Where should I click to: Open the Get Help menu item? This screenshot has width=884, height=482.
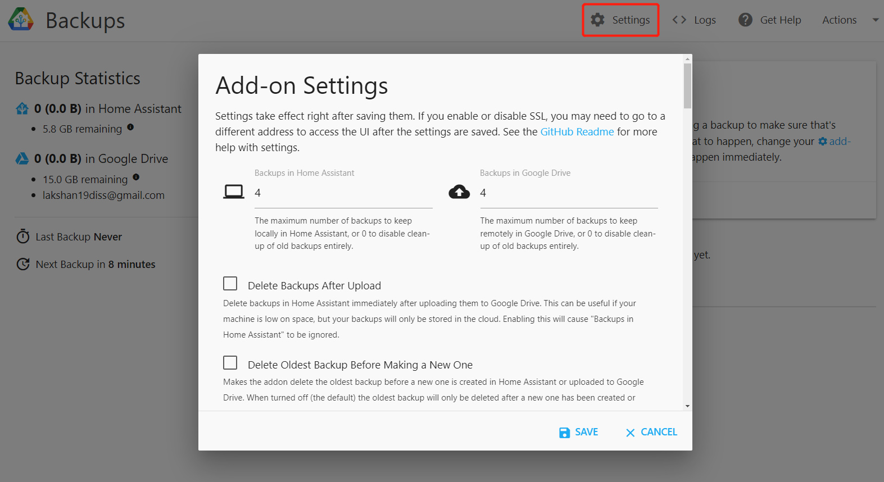click(x=769, y=20)
